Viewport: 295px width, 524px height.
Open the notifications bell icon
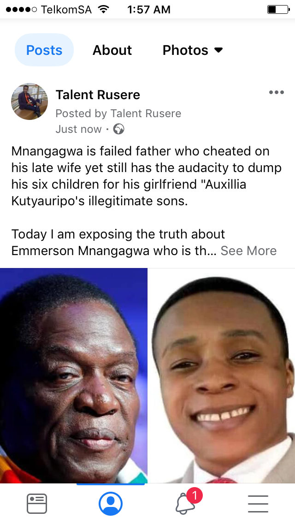[185, 504]
